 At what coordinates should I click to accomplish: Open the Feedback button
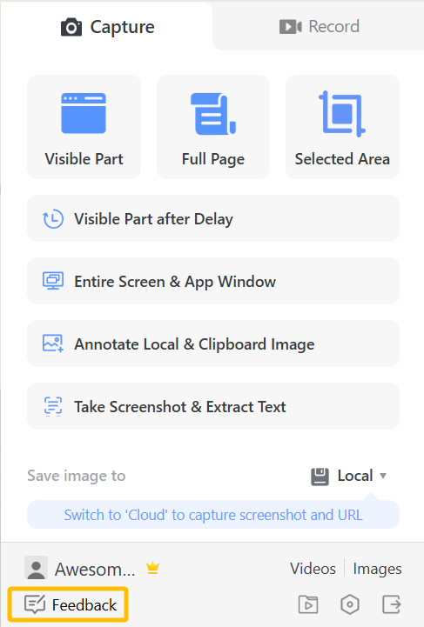[x=68, y=604]
